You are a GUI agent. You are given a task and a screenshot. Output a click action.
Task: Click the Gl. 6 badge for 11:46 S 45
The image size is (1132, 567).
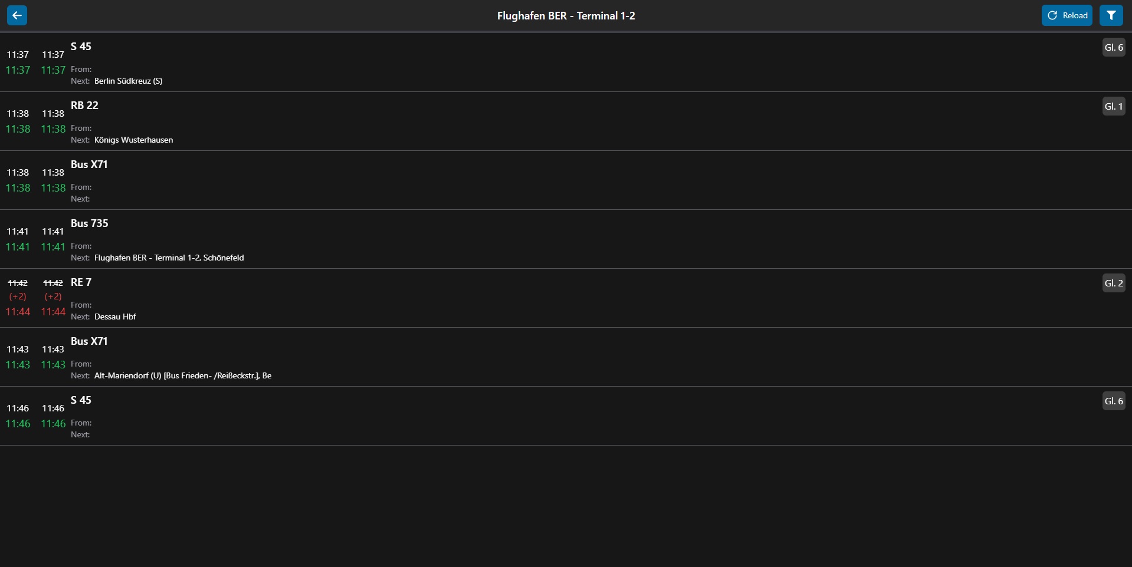tap(1114, 401)
